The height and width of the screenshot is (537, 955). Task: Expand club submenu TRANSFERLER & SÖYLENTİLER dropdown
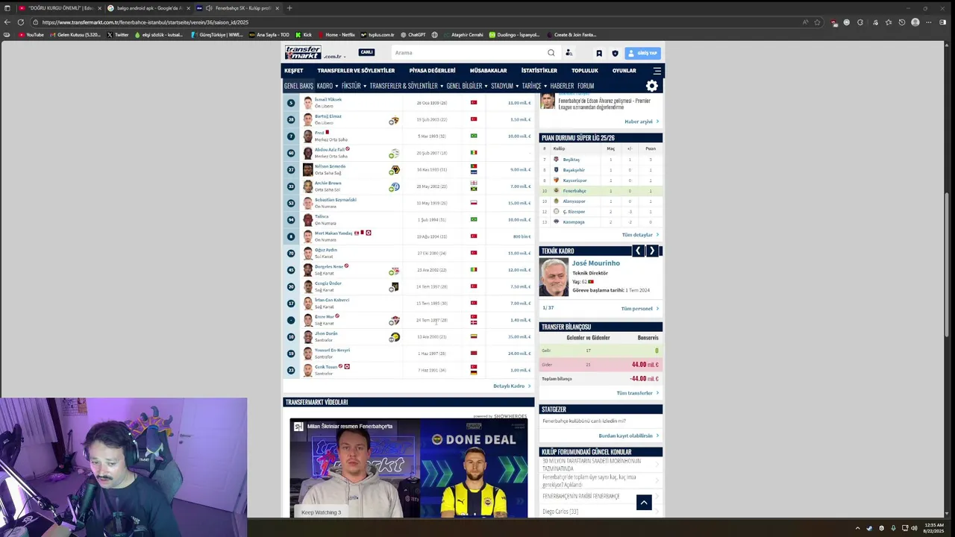click(406, 86)
